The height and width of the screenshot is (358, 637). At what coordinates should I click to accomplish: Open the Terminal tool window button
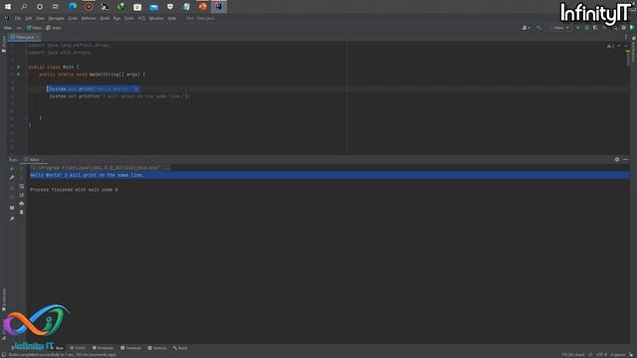click(130, 348)
